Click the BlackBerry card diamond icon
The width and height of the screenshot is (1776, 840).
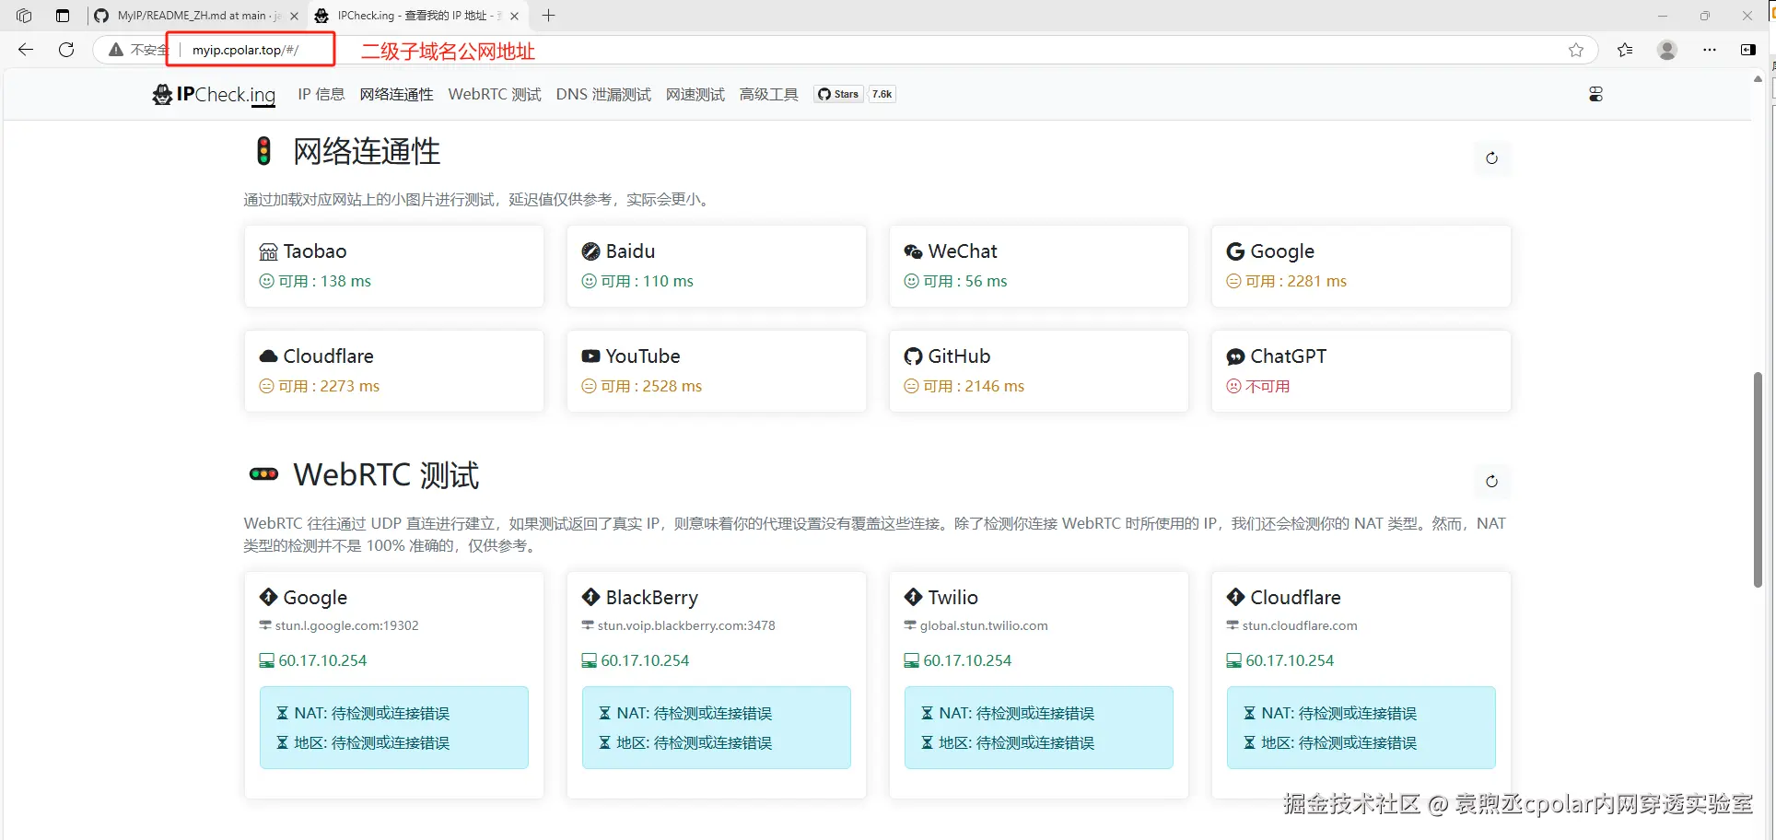tap(590, 597)
